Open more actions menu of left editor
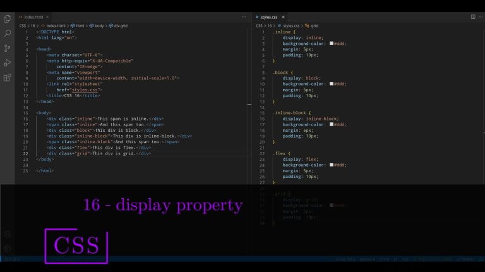 coord(244,17)
